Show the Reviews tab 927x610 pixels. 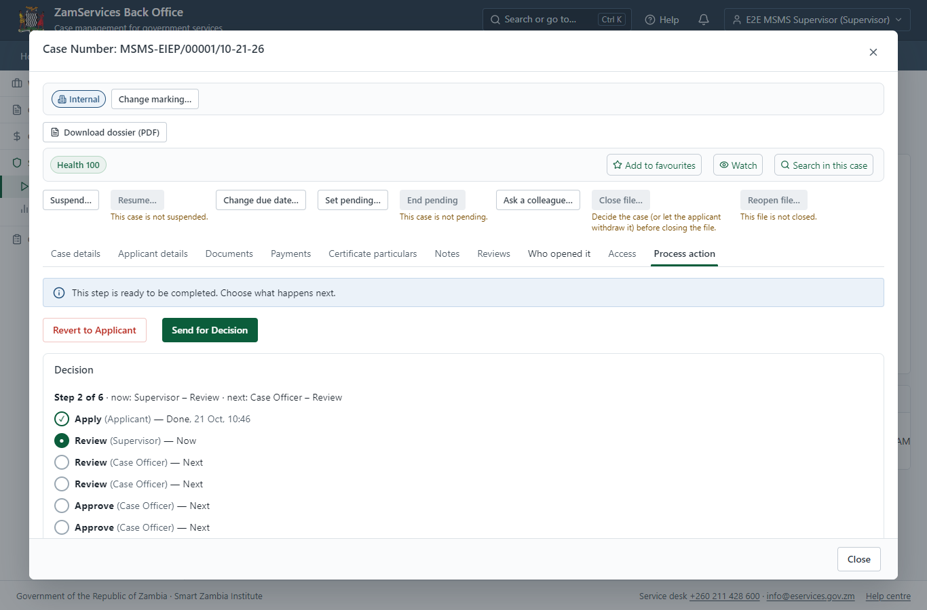click(x=493, y=253)
